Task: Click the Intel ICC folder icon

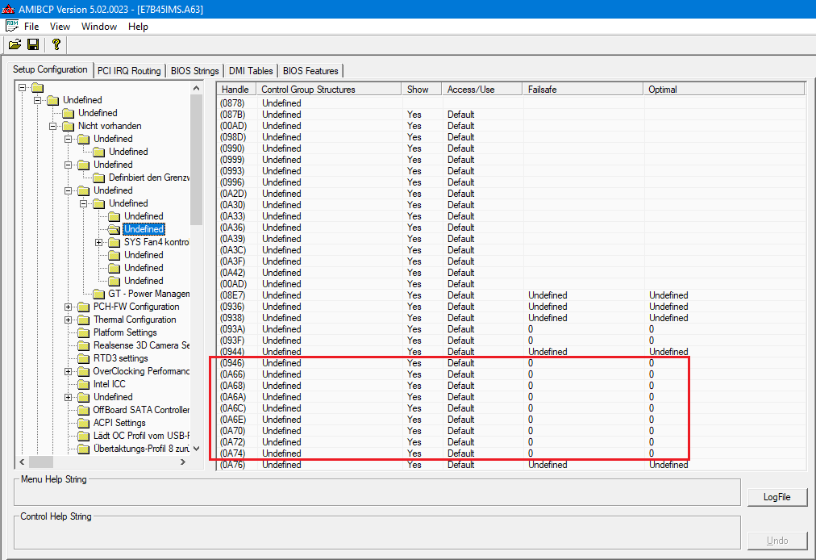Action: pos(83,384)
